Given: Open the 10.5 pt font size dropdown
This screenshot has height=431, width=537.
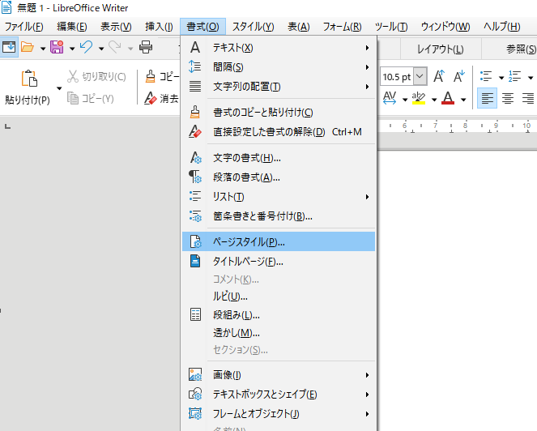Looking at the screenshot, I should point(420,76).
